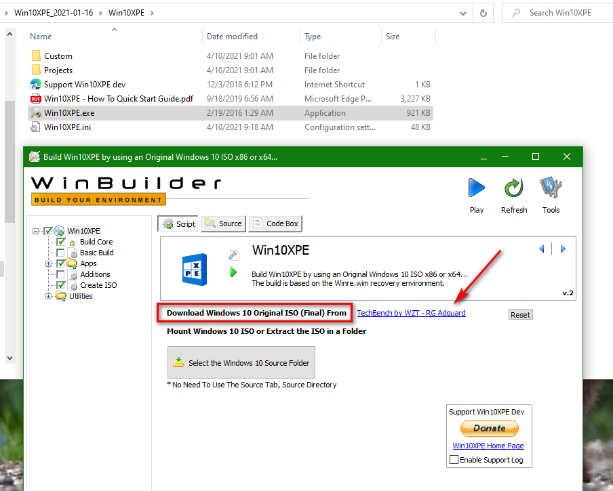Click Explorer address bar refresh icon

483,13
